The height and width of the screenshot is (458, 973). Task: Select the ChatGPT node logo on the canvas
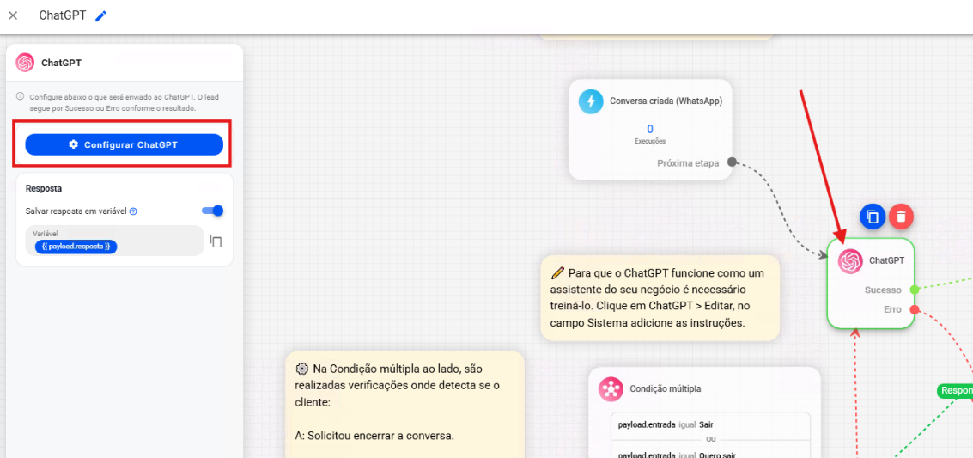pyautogui.click(x=850, y=260)
